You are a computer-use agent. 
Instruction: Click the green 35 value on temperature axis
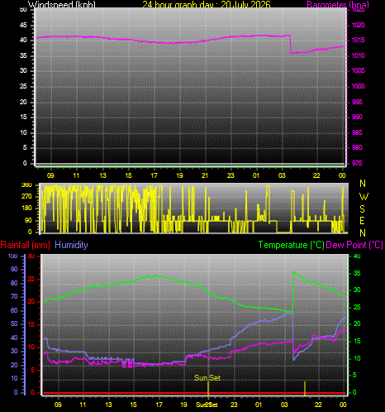pyautogui.click(x=357, y=273)
